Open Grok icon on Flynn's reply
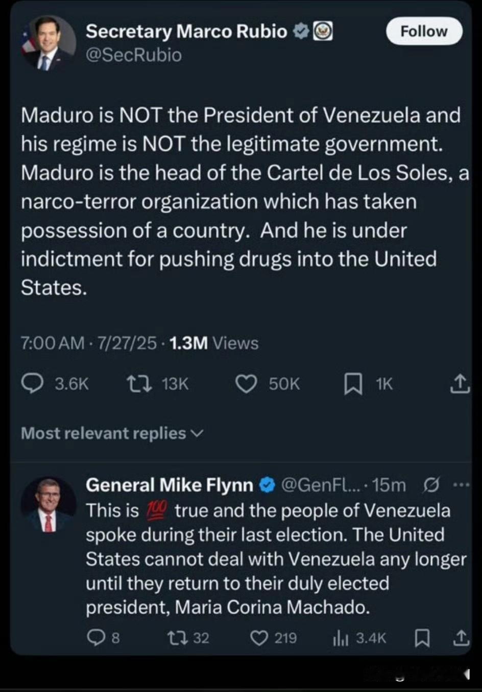The height and width of the screenshot is (692, 482). 431,485
